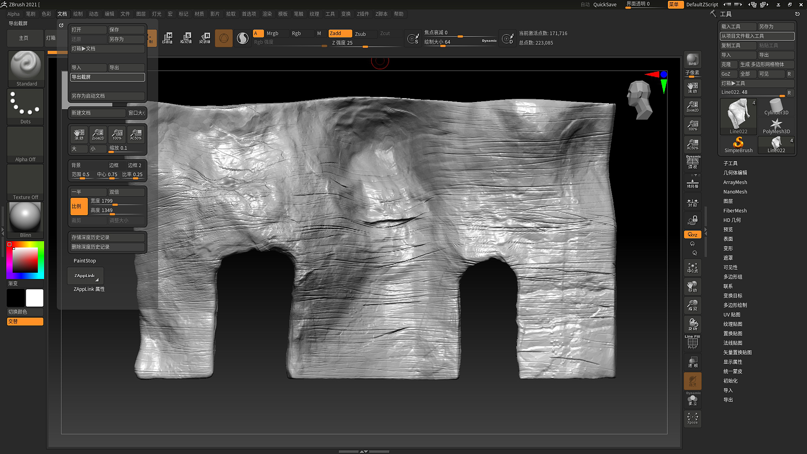This screenshot has width=807, height=454.
Task: Expand the UV 贴图 section
Action: [x=732, y=314]
